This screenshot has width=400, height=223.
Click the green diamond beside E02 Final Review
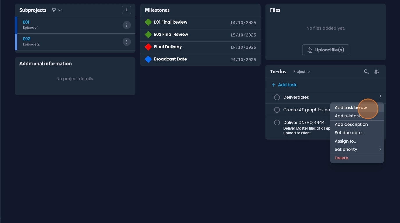coord(148,34)
